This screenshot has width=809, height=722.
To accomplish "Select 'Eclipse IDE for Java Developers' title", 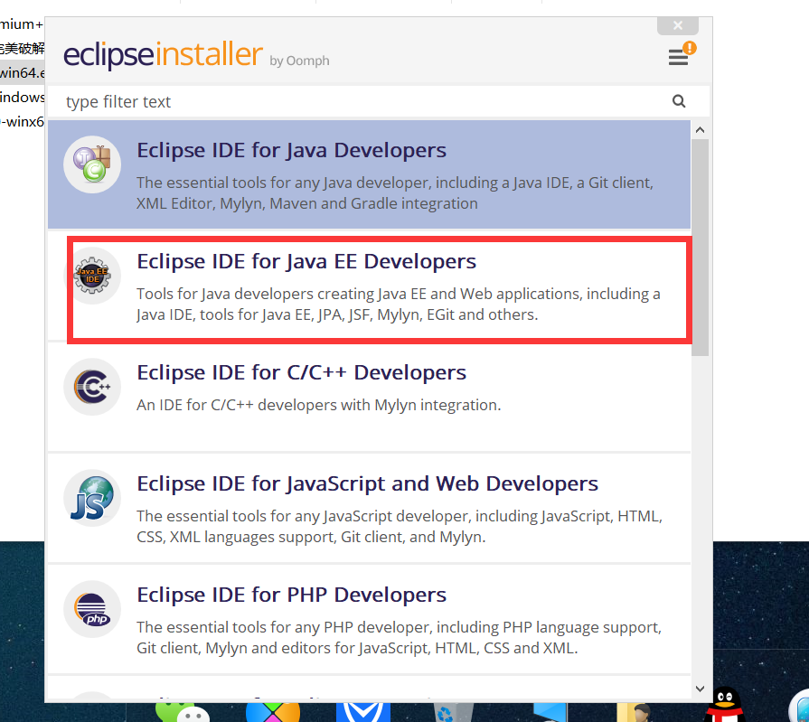I will tap(291, 151).
